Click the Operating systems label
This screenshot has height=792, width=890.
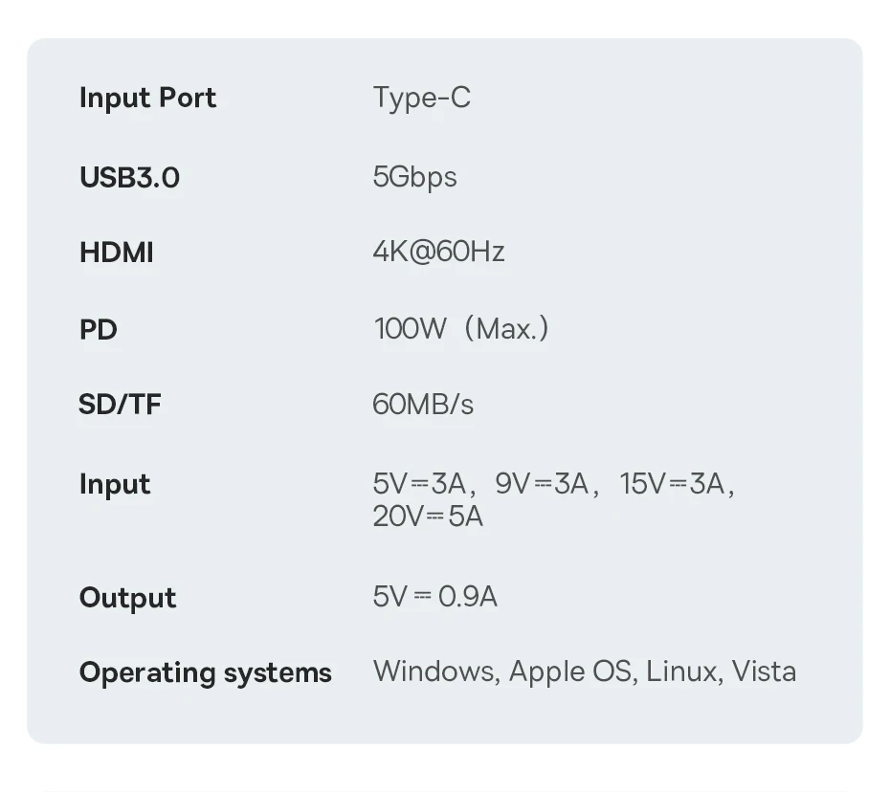click(x=205, y=672)
